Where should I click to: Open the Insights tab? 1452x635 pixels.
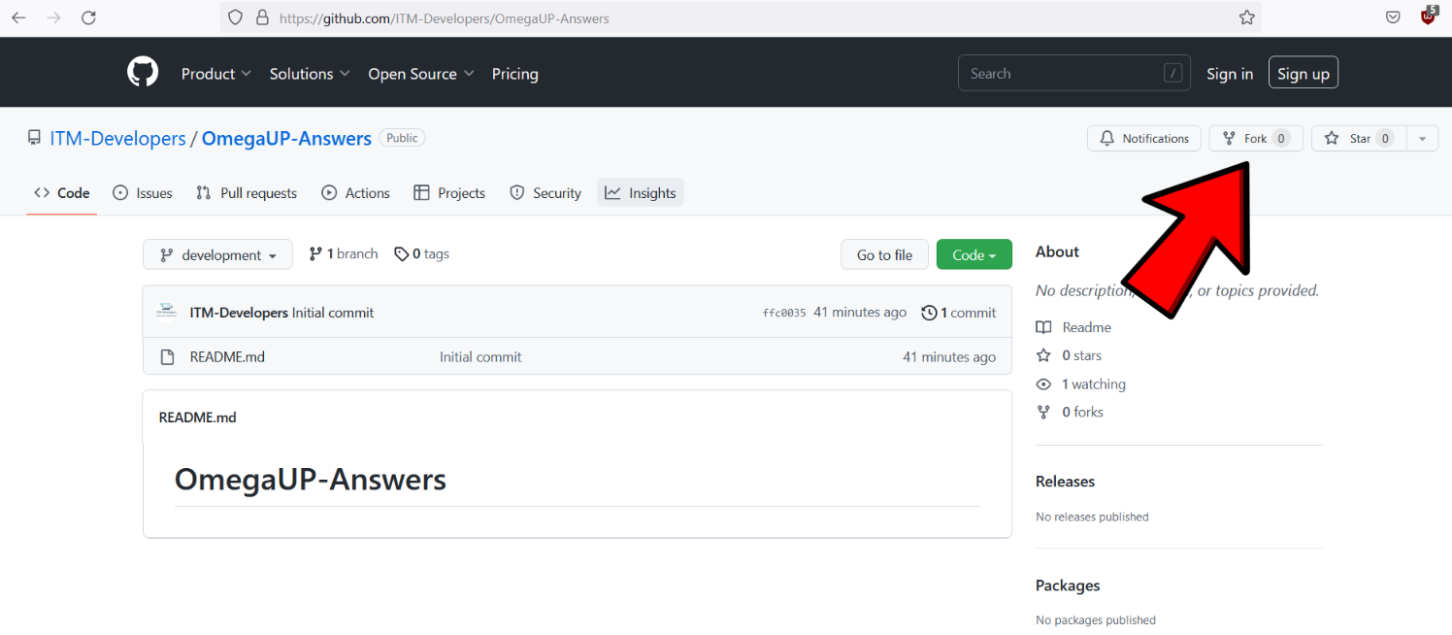click(x=641, y=193)
